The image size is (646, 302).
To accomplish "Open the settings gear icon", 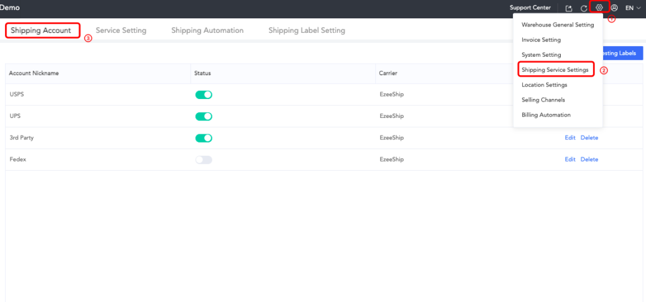I will (599, 8).
